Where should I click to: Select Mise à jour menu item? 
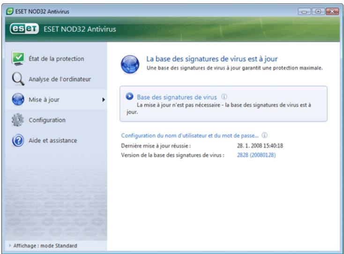point(56,99)
